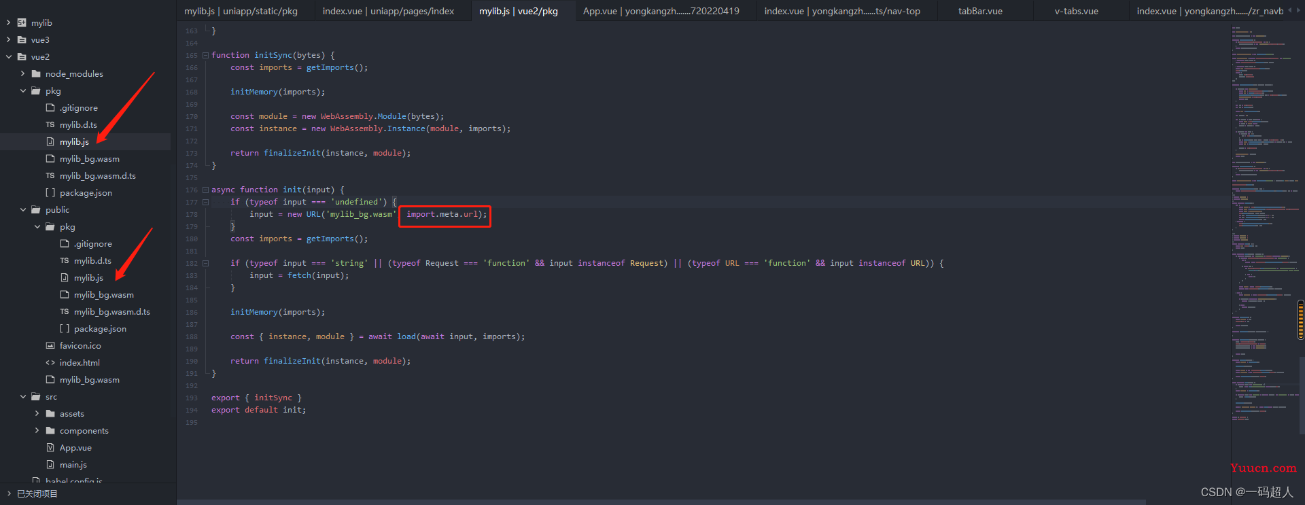Collapse the src folder chevron

coord(22,396)
